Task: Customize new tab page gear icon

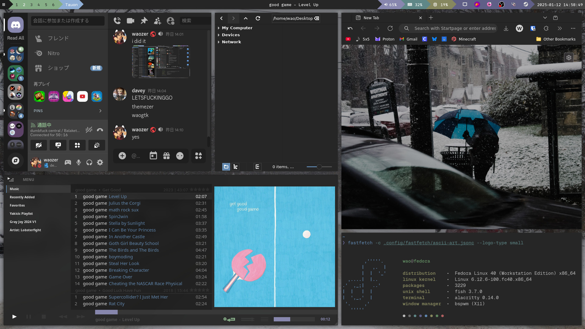Action: coord(569,58)
